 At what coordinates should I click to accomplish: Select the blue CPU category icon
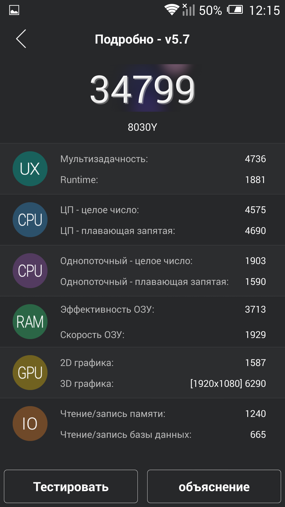click(x=30, y=220)
